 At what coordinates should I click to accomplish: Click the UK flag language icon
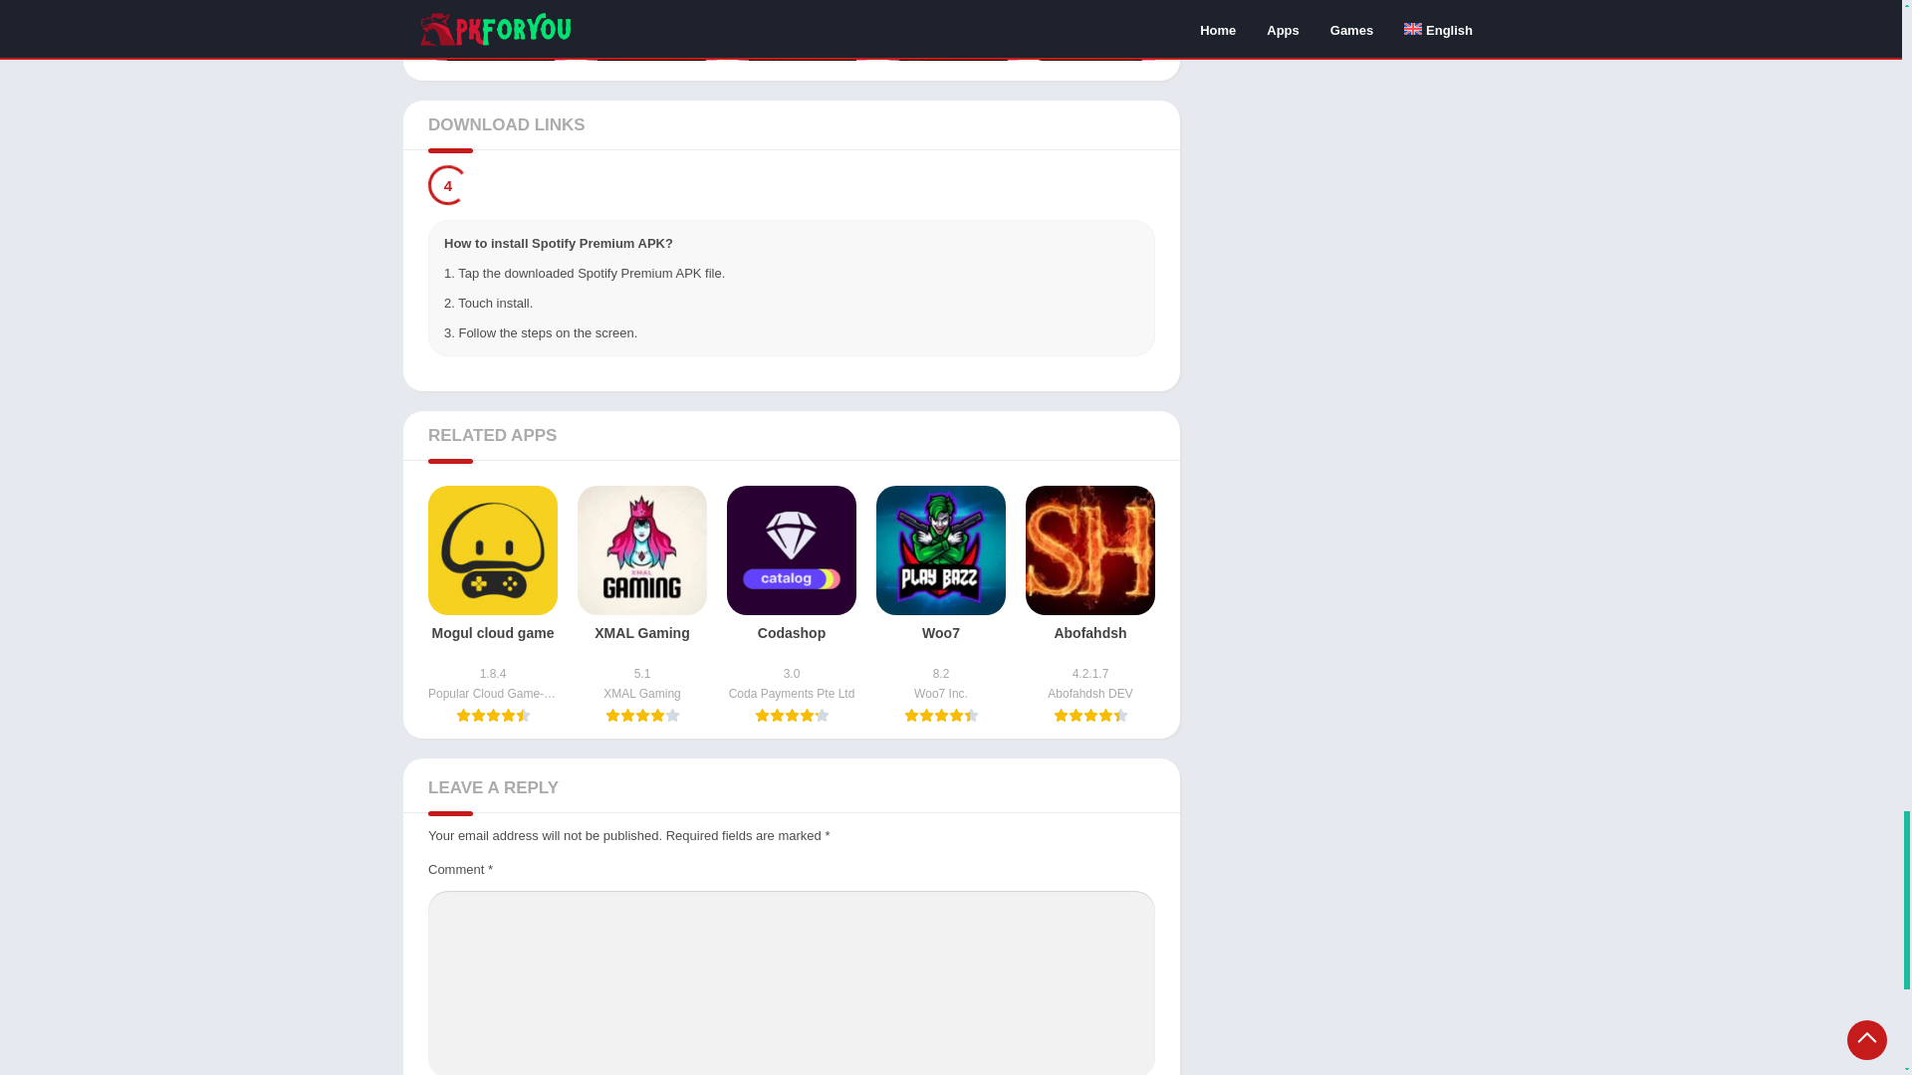coord(1413,29)
